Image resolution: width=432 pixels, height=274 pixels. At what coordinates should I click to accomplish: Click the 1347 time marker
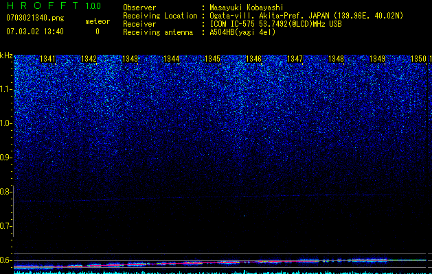(x=295, y=59)
